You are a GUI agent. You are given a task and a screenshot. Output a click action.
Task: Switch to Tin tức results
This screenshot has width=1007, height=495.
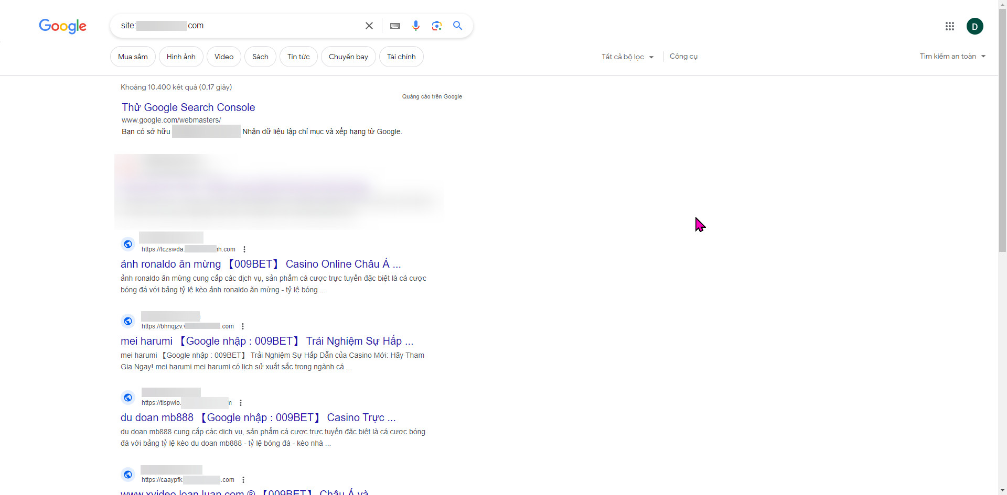298,57
